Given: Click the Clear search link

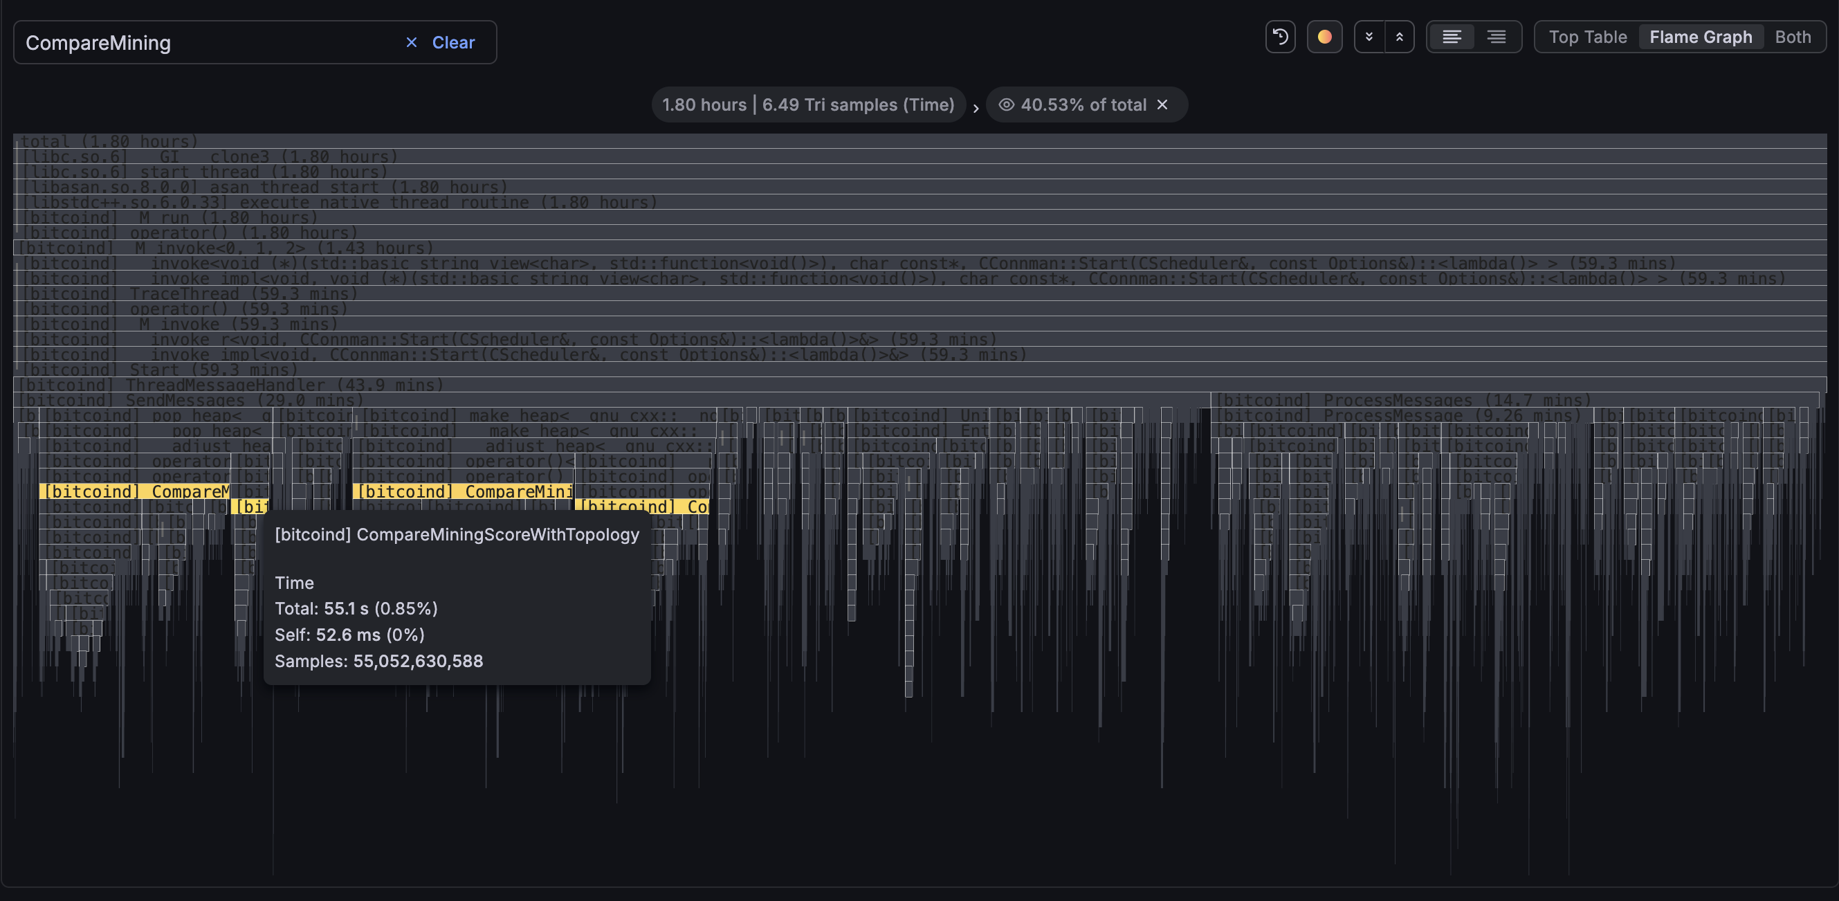Looking at the screenshot, I should (452, 43).
